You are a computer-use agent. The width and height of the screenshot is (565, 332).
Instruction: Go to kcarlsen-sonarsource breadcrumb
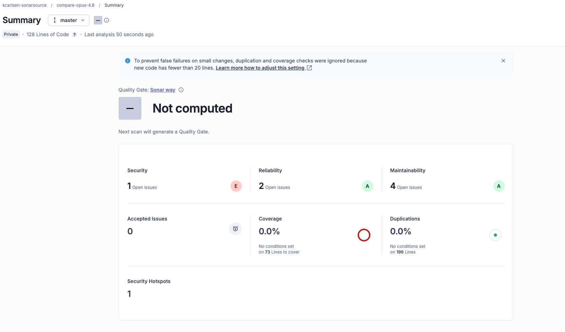pyautogui.click(x=25, y=5)
